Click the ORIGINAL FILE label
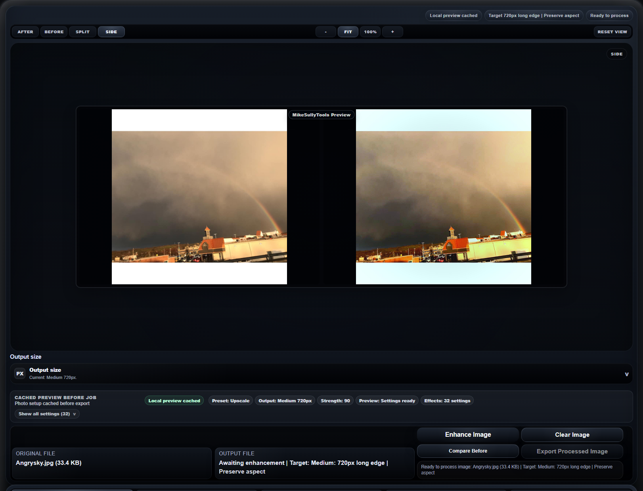Screen dimensions: 643x491 35,453
